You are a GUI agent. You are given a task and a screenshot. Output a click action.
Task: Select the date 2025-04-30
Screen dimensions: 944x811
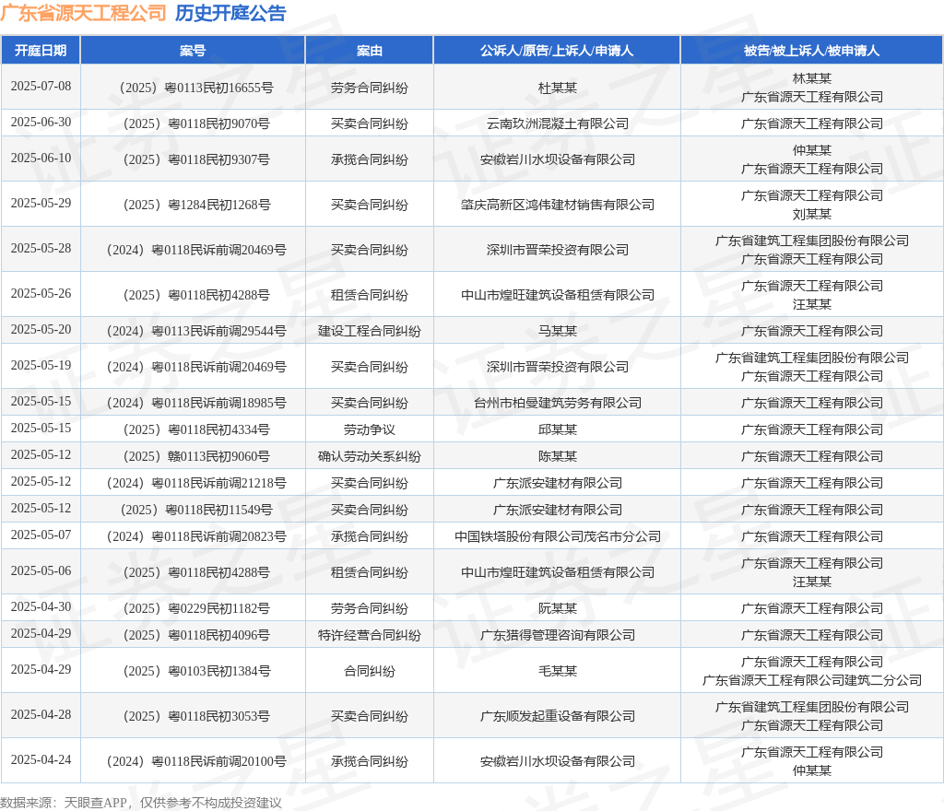[x=41, y=607]
